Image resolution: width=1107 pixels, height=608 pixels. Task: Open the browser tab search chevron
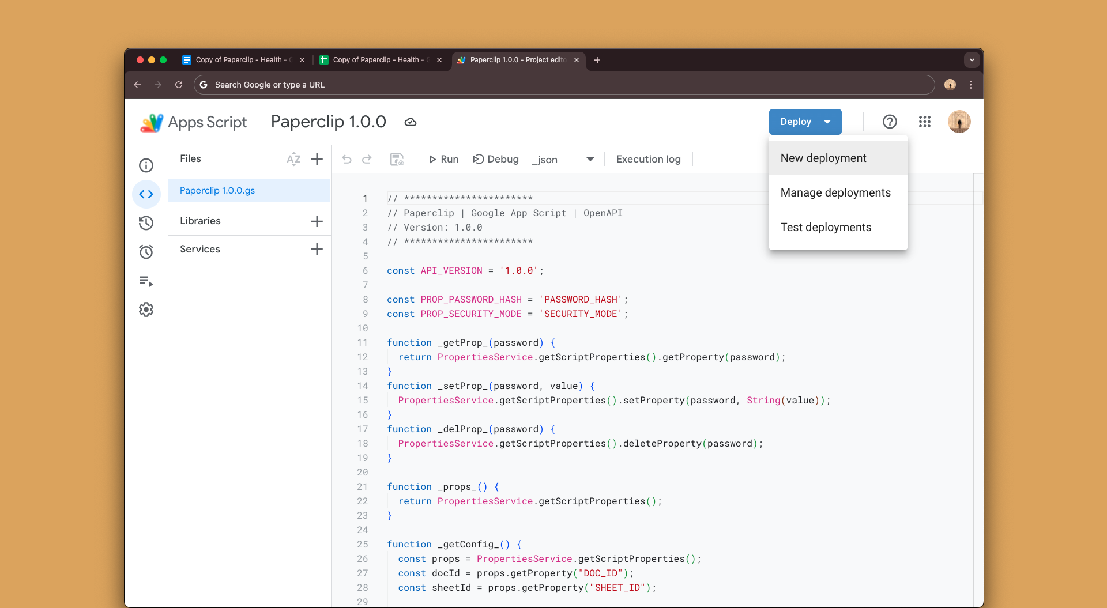(x=971, y=60)
